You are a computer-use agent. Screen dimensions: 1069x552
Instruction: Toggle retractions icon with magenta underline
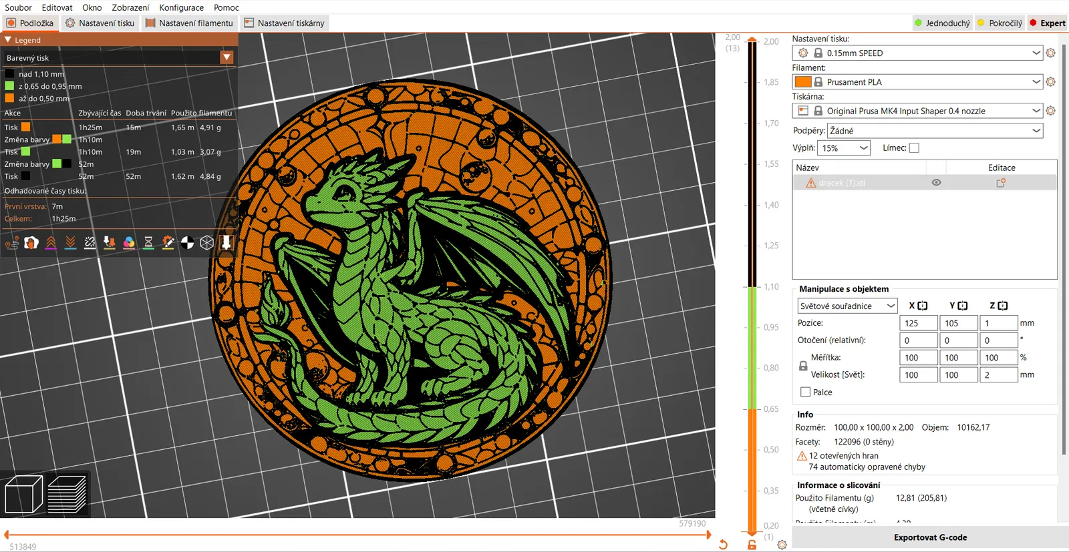pos(51,243)
